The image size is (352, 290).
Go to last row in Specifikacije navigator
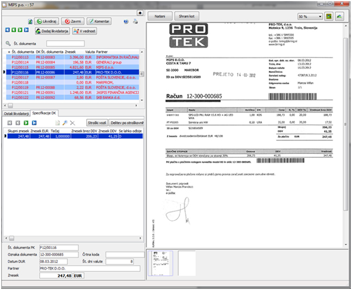pos(34,123)
